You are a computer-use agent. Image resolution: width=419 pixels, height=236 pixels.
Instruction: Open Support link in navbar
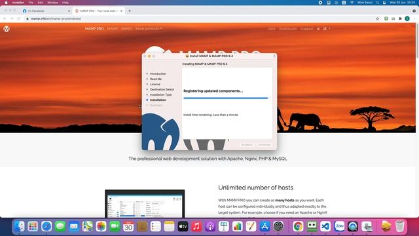(x=307, y=29)
